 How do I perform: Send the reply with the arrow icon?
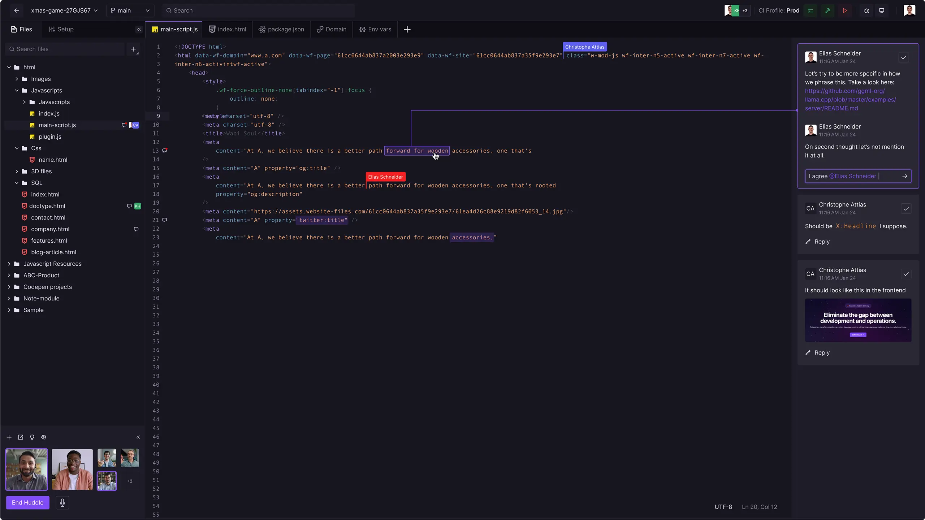904,176
